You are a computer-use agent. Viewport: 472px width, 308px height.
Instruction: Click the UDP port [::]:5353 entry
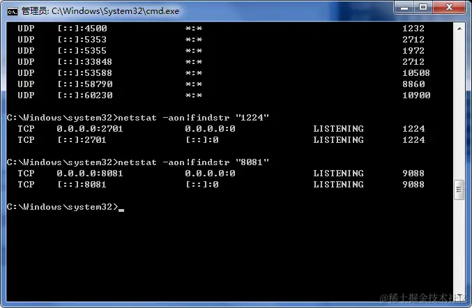pyautogui.click(x=82, y=40)
